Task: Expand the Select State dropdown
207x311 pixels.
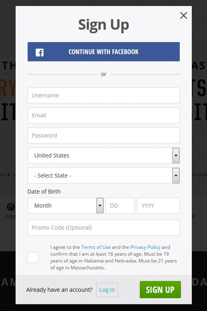Action: (104, 176)
